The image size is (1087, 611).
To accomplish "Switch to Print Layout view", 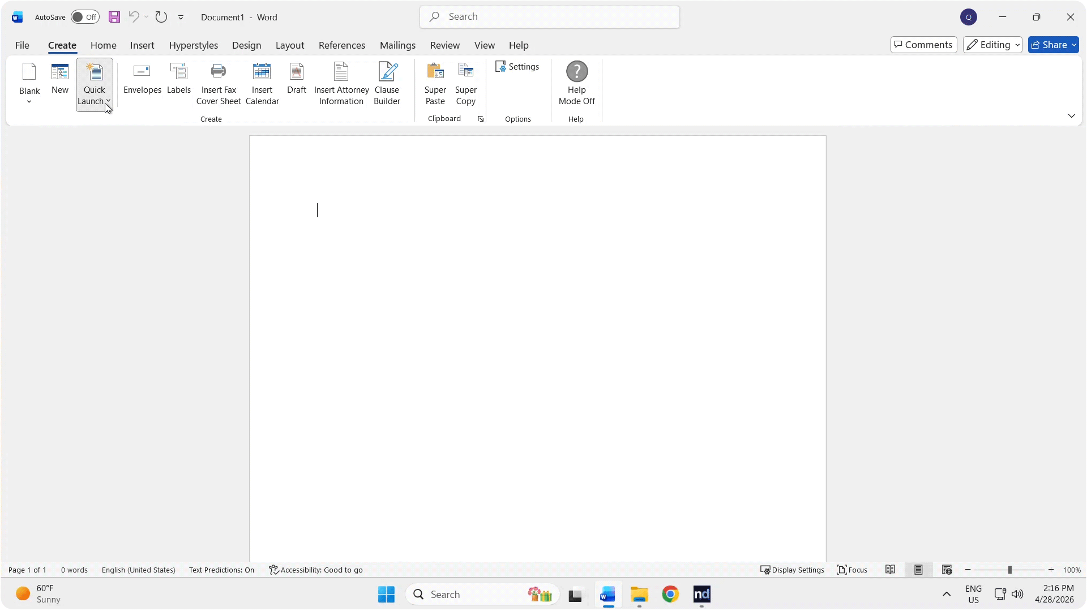I will pyautogui.click(x=918, y=570).
